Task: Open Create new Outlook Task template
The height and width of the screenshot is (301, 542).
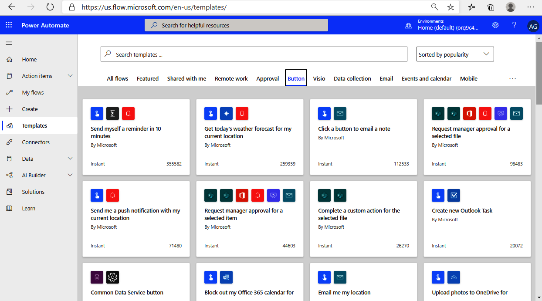Action: pos(477,219)
